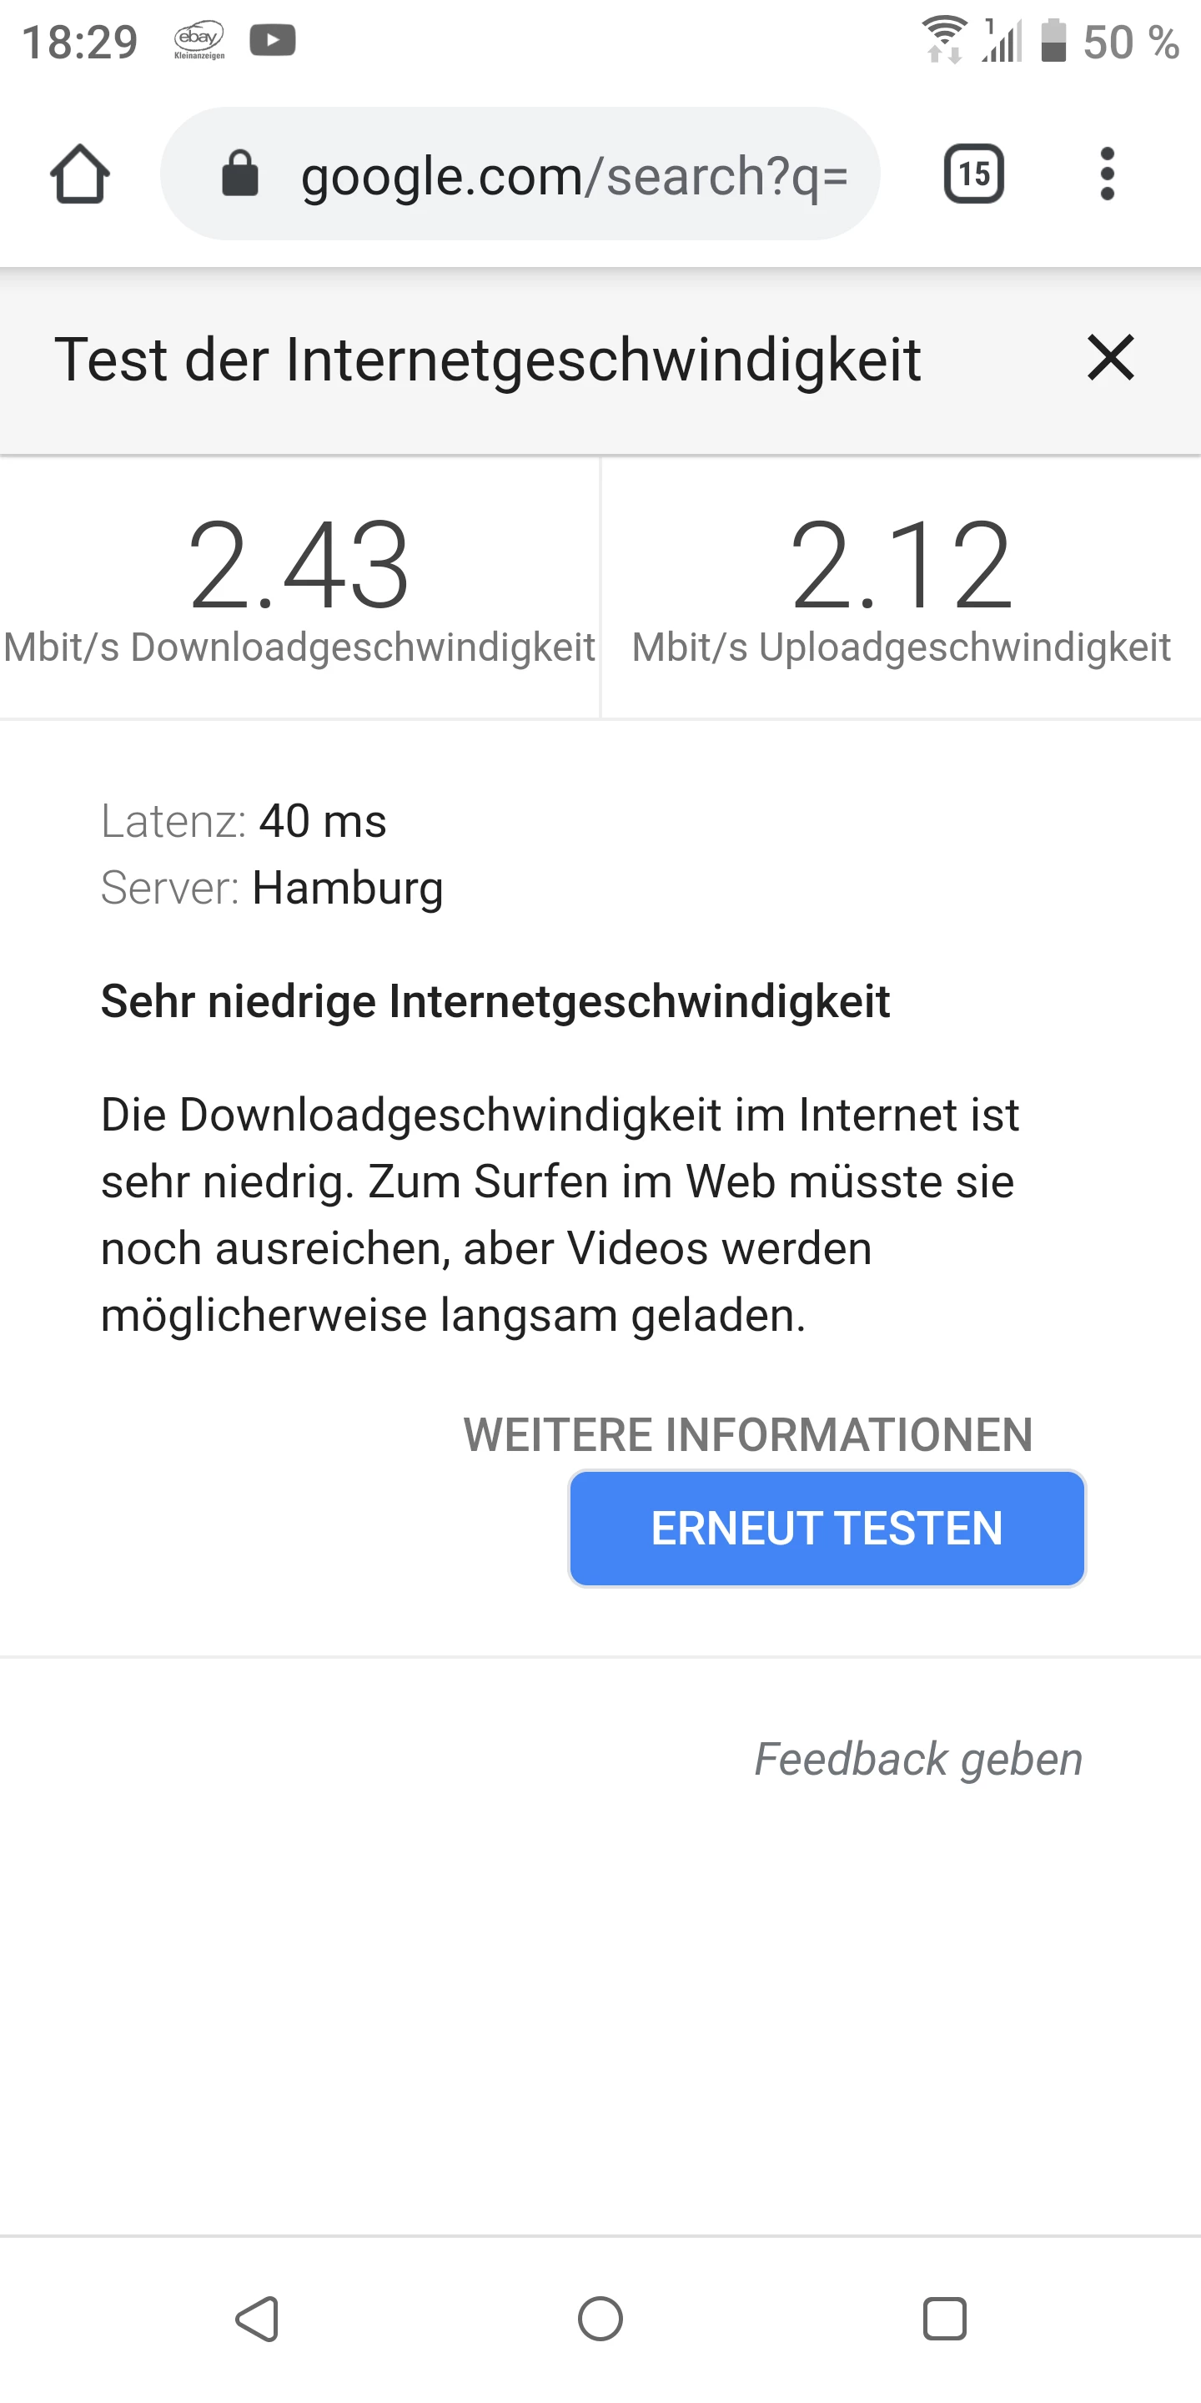This screenshot has height=2403, width=1201.
Task: Tap the padlock site security icon
Action: (x=239, y=174)
